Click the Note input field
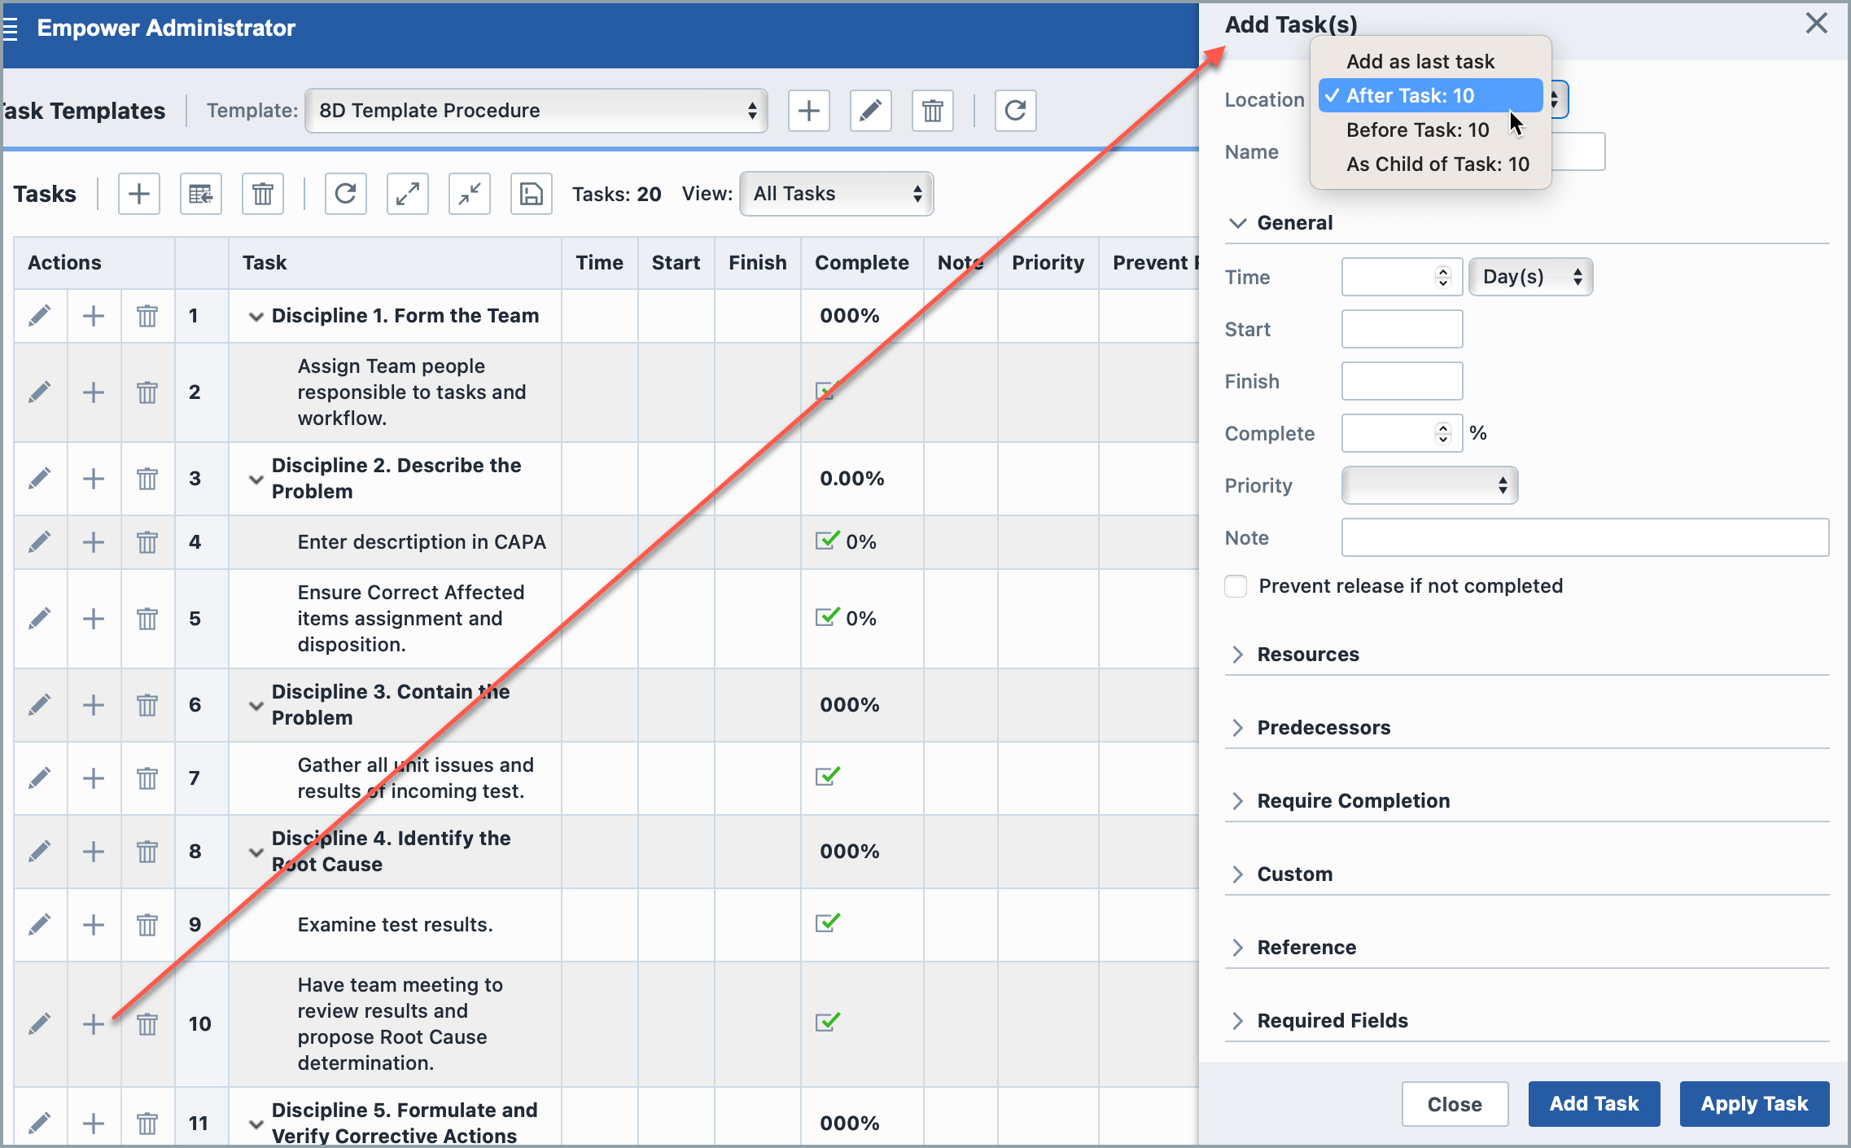The height and width of the screenshot is (1148, 1851). [1584, 537]
